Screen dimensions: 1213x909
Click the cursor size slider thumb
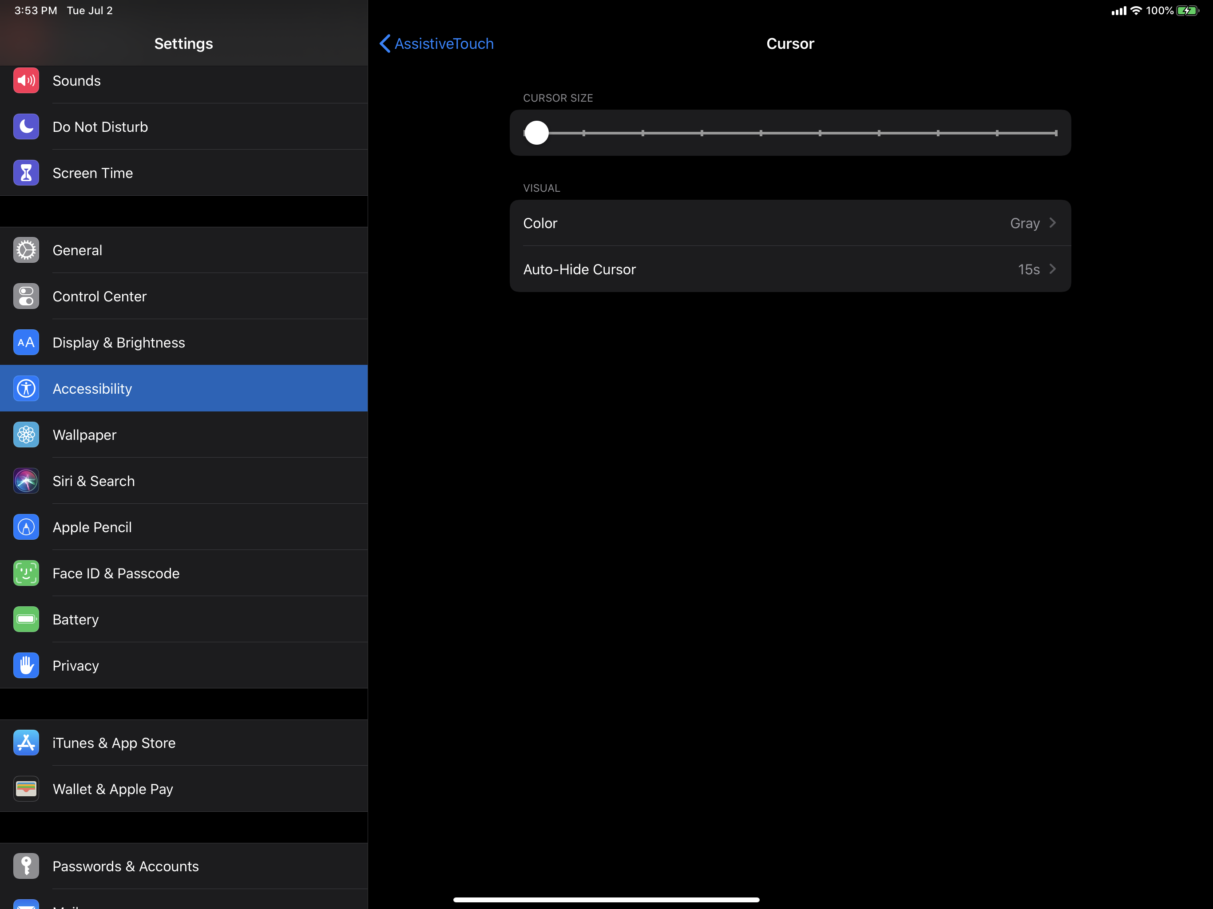tap(536, 133)
